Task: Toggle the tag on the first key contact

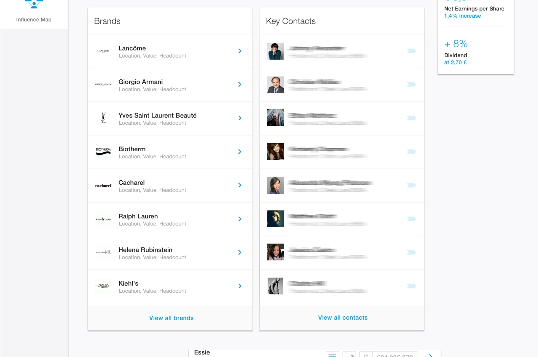Action: click(411, 51)
